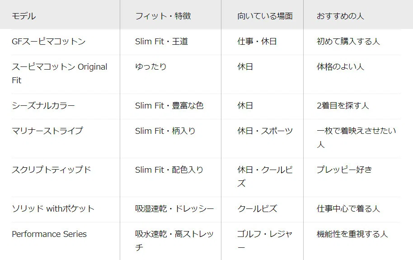Click the シーズナルカラー model name
Screen dimensions: 413x260
43,106
